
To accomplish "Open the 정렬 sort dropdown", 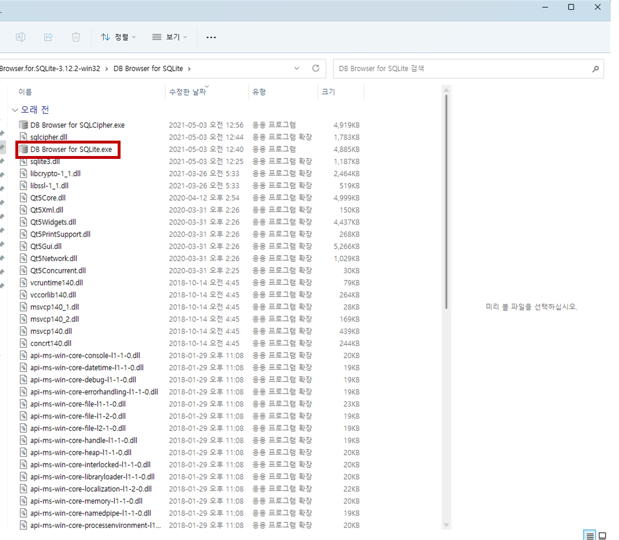I will point(119,37).
